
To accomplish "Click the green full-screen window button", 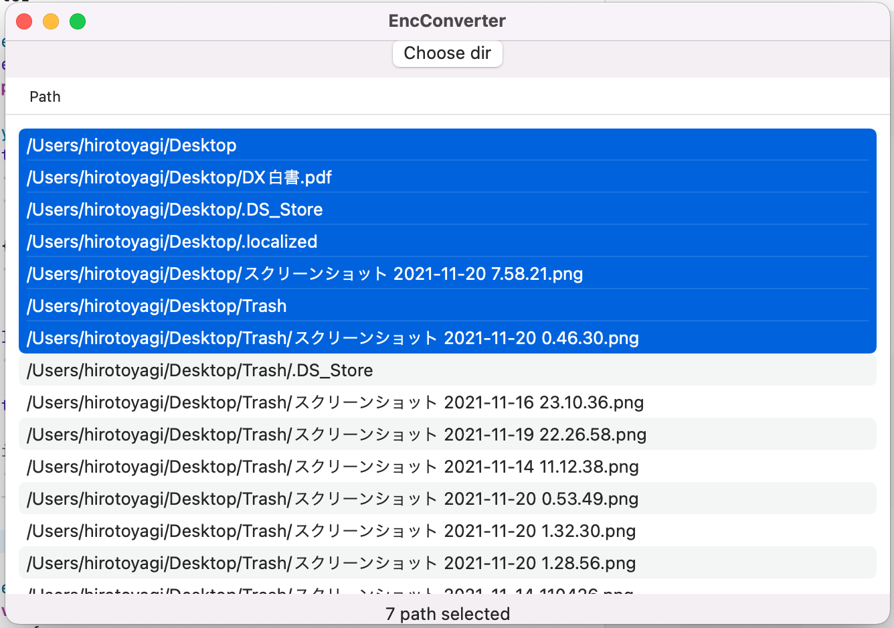I will (x=78, y=21).
